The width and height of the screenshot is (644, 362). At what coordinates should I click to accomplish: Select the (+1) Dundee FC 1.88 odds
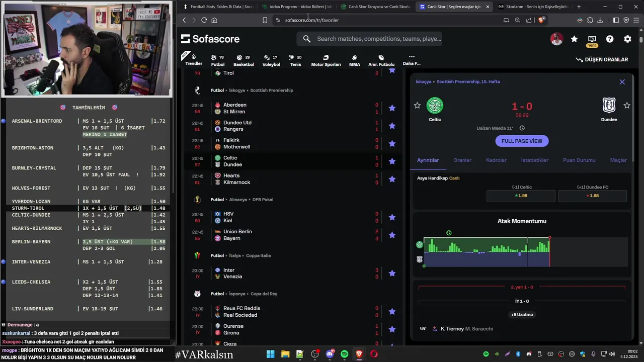point(592,196)
